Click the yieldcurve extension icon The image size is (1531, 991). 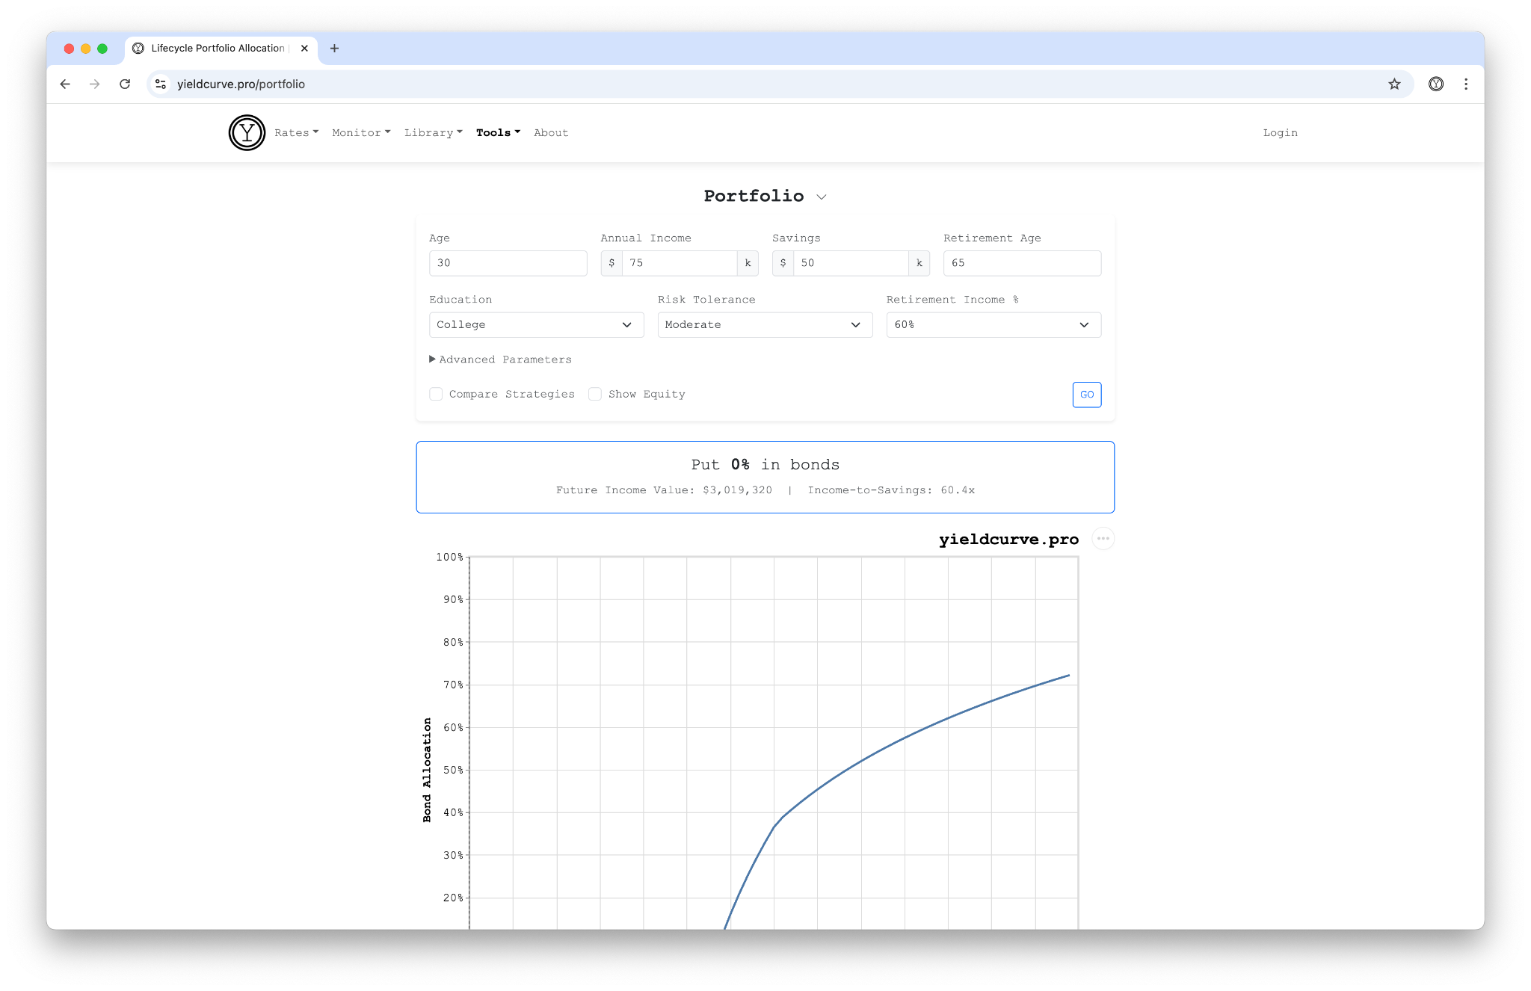tap(1435, 84)
